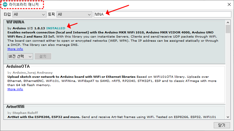
Task: Open the 토픽 (Topic) dropdown set to All
Action: click(x=74, y=14)
